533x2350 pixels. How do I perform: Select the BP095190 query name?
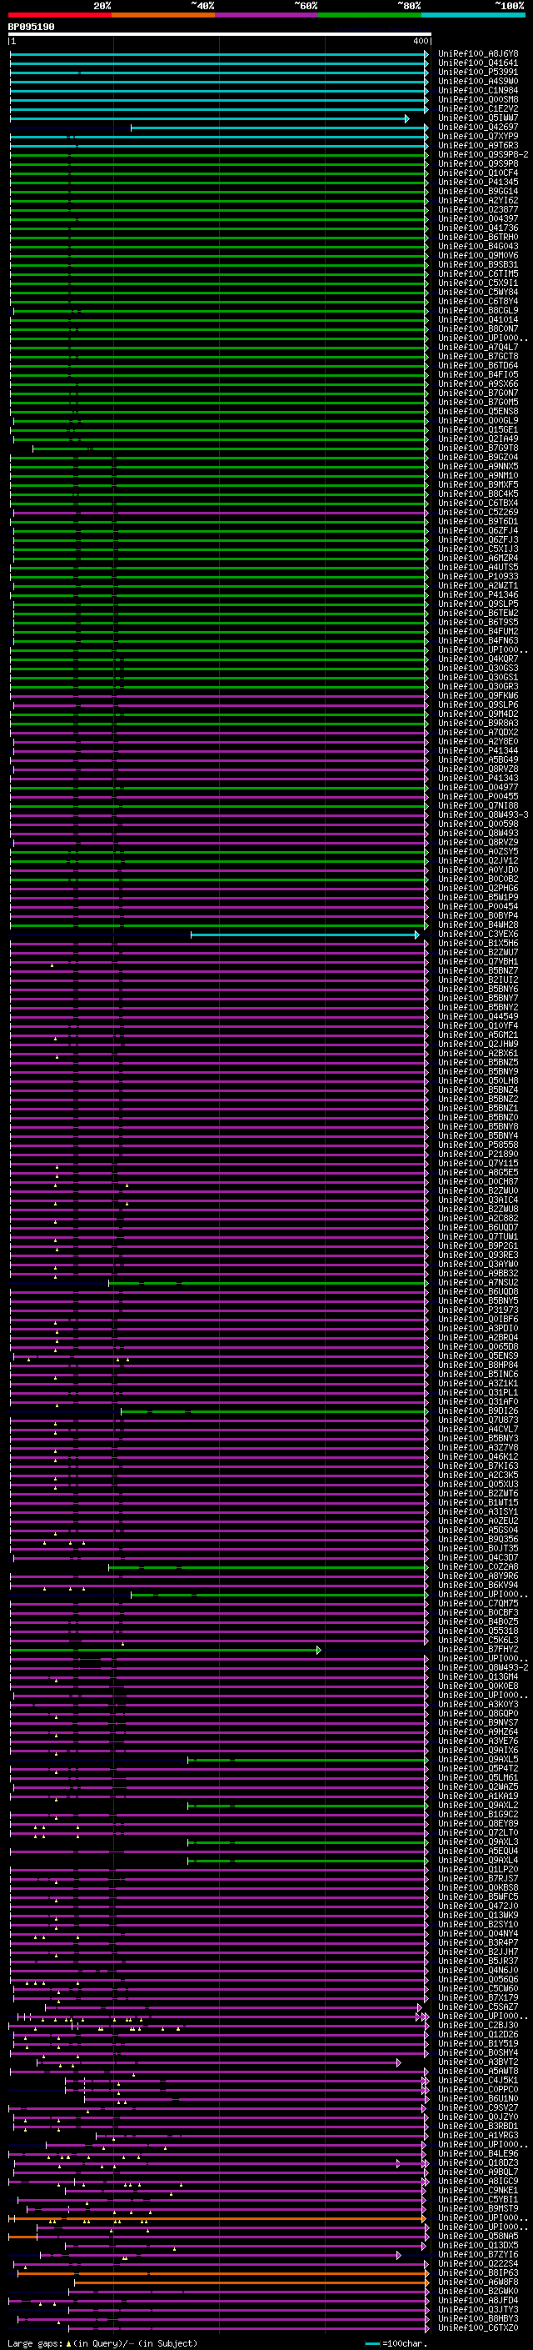tap(31, 28)
